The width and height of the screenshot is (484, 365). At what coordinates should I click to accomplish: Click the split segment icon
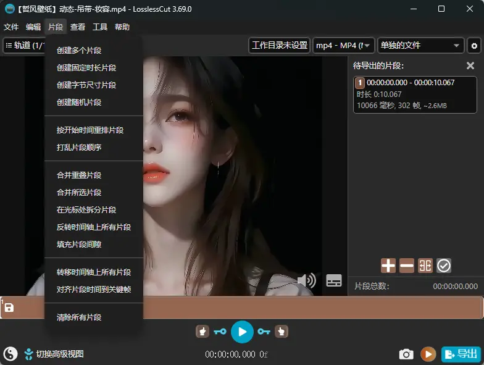pyautogui.click(x=425, y=266)
